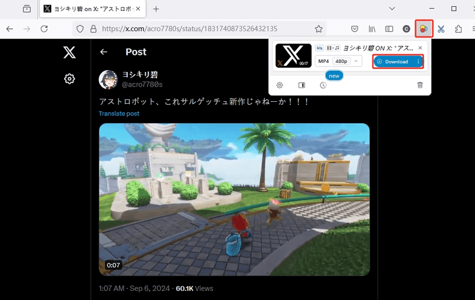
Task: Open the ヨシキリ碧 display name link
Action: click(x=139, y=74)
